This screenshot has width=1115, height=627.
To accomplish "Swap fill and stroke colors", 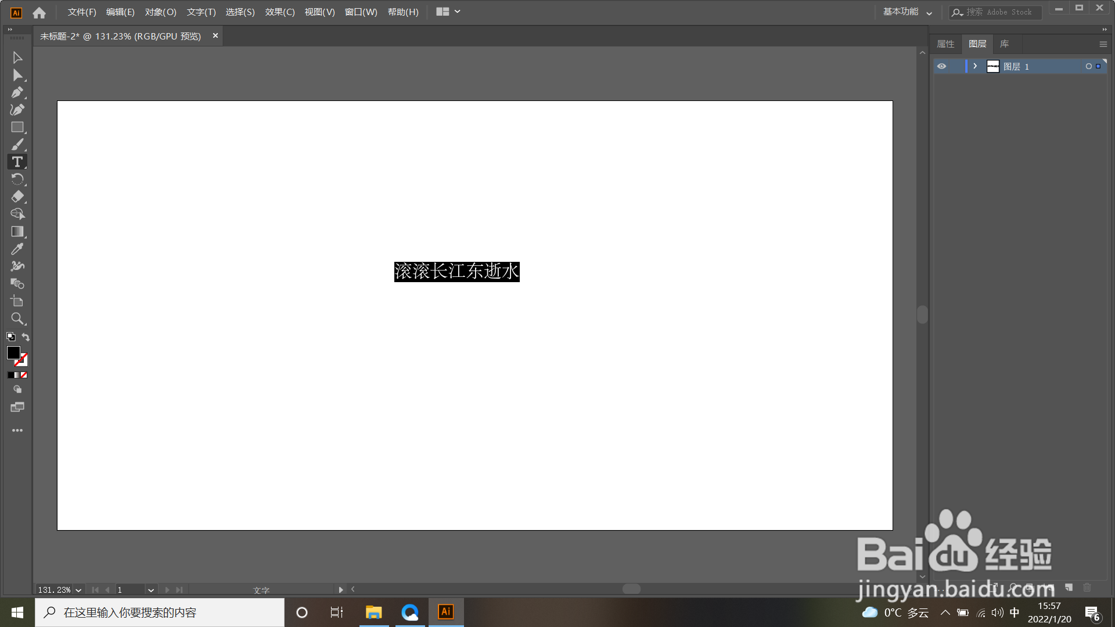I will point(26,337).
